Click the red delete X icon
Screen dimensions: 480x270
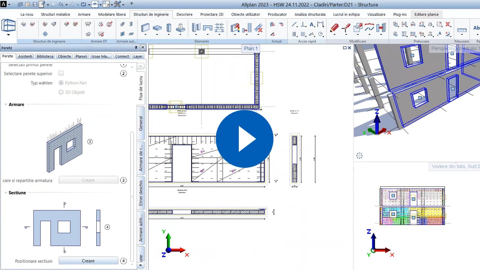pos(448,24)
